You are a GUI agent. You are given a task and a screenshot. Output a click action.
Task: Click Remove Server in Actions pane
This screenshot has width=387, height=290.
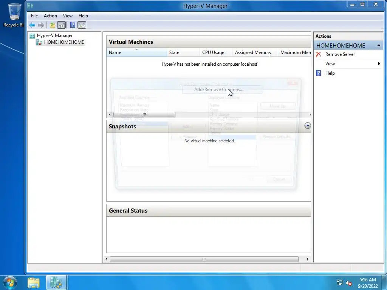(x=340, y=54)
